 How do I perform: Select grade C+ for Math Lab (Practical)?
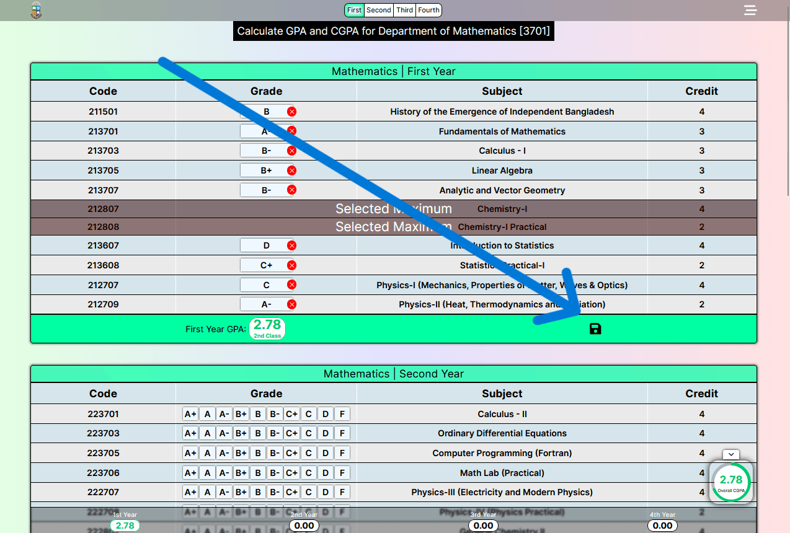click(292, 473)
